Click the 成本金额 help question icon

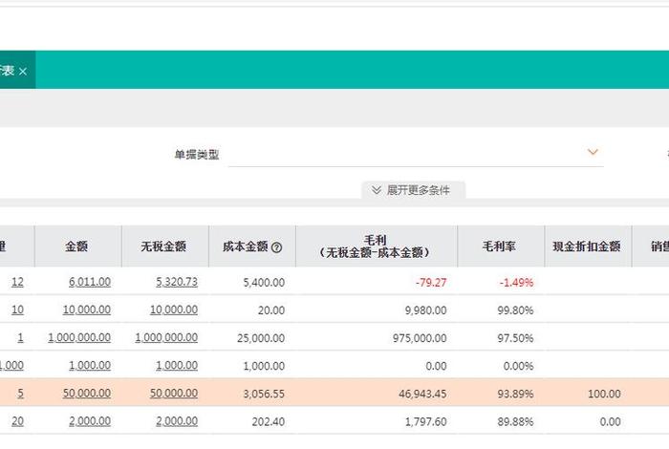click(x=276, y=247)
